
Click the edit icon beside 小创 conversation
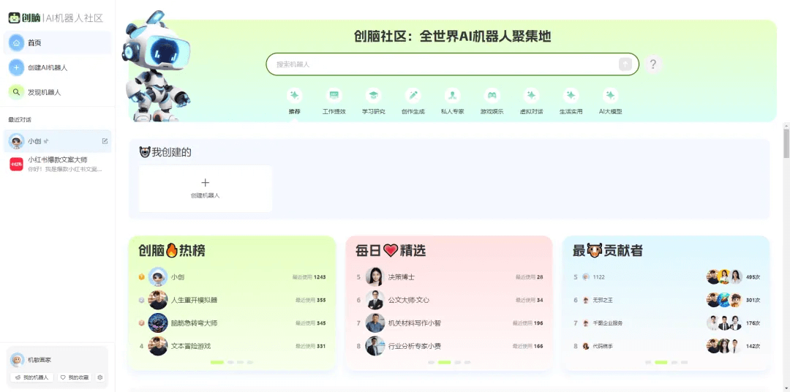[x=105, y=141]
